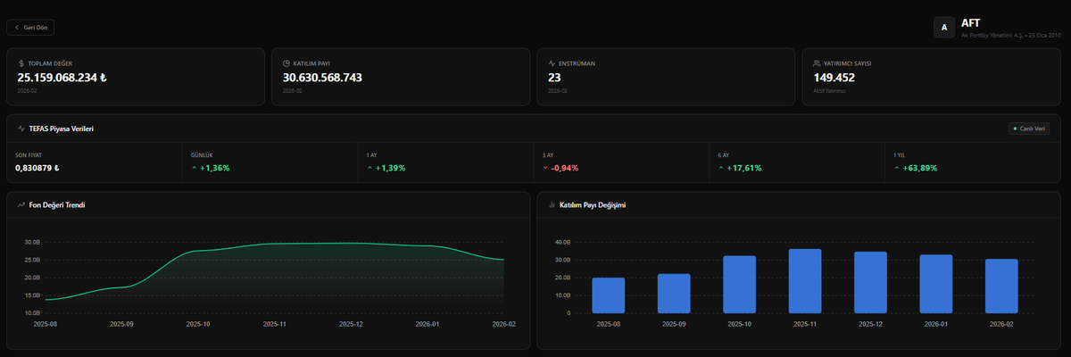Click the 3 Ay change value -0,94%
The height and width of the screenshot is (357, 1071).
566,168
